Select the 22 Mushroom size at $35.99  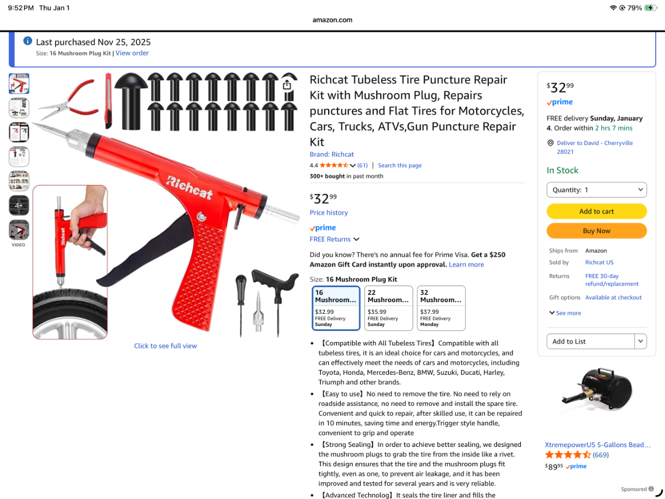(388, 308)
